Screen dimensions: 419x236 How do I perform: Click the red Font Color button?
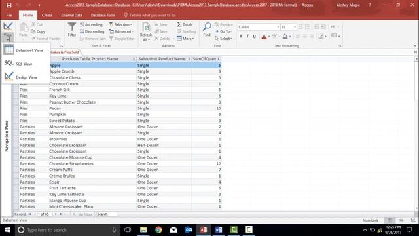click(x=264, y=36)
